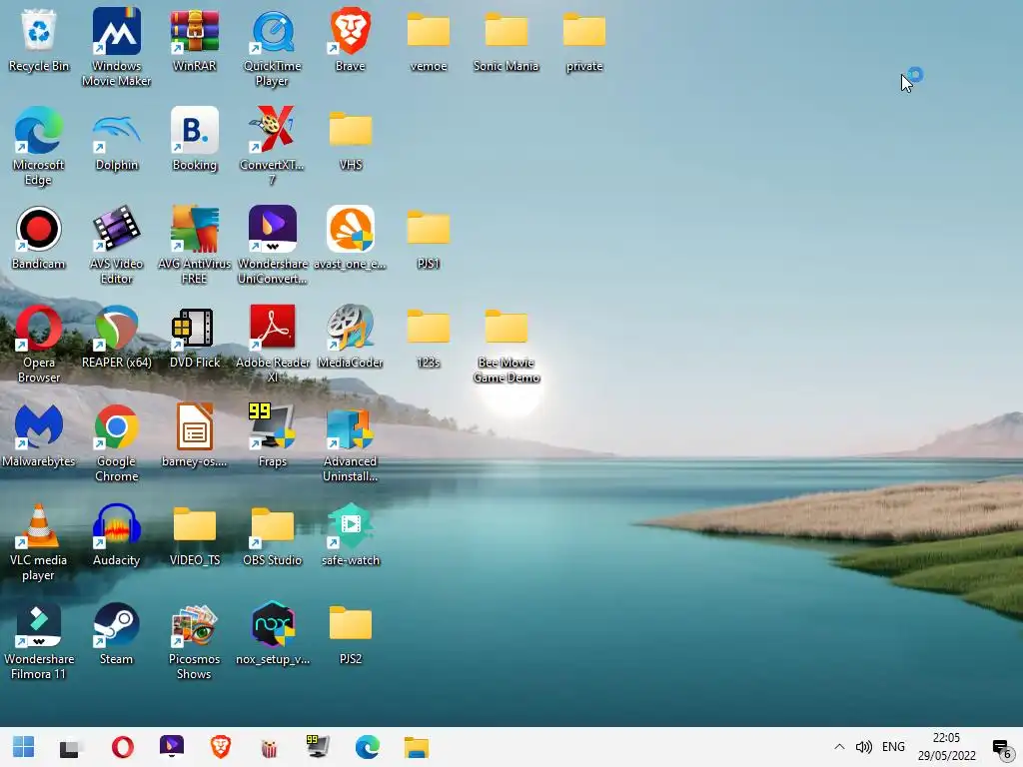
Task: Open the Booking shortcut
Action: (x=195, y=140)
